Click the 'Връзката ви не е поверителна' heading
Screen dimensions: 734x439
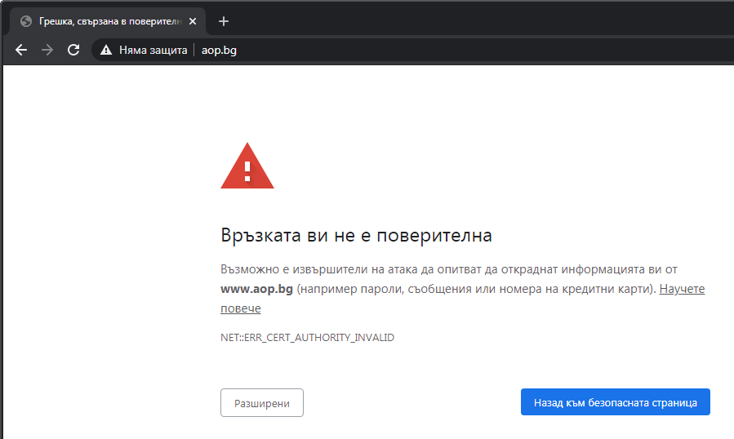tap(356, 236)
